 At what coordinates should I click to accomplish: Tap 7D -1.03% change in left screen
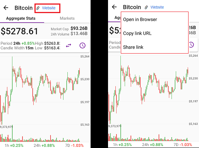[x=74, y=145]
